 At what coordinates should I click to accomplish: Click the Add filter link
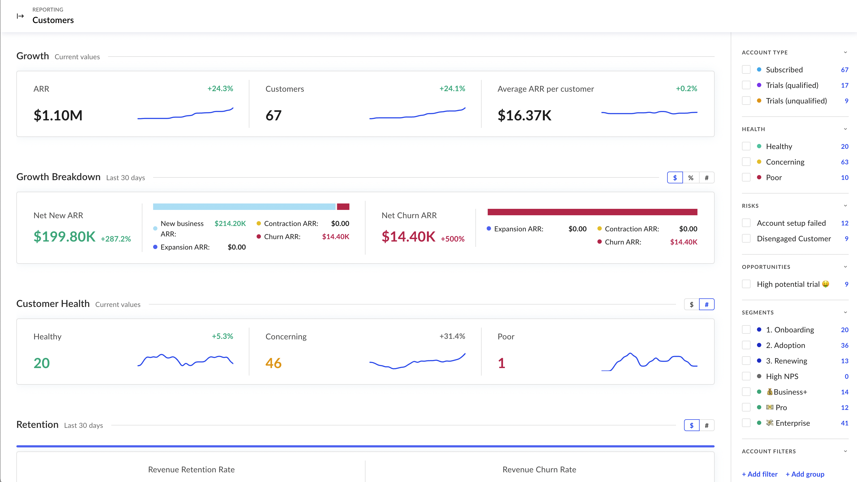tap(759, 474)
